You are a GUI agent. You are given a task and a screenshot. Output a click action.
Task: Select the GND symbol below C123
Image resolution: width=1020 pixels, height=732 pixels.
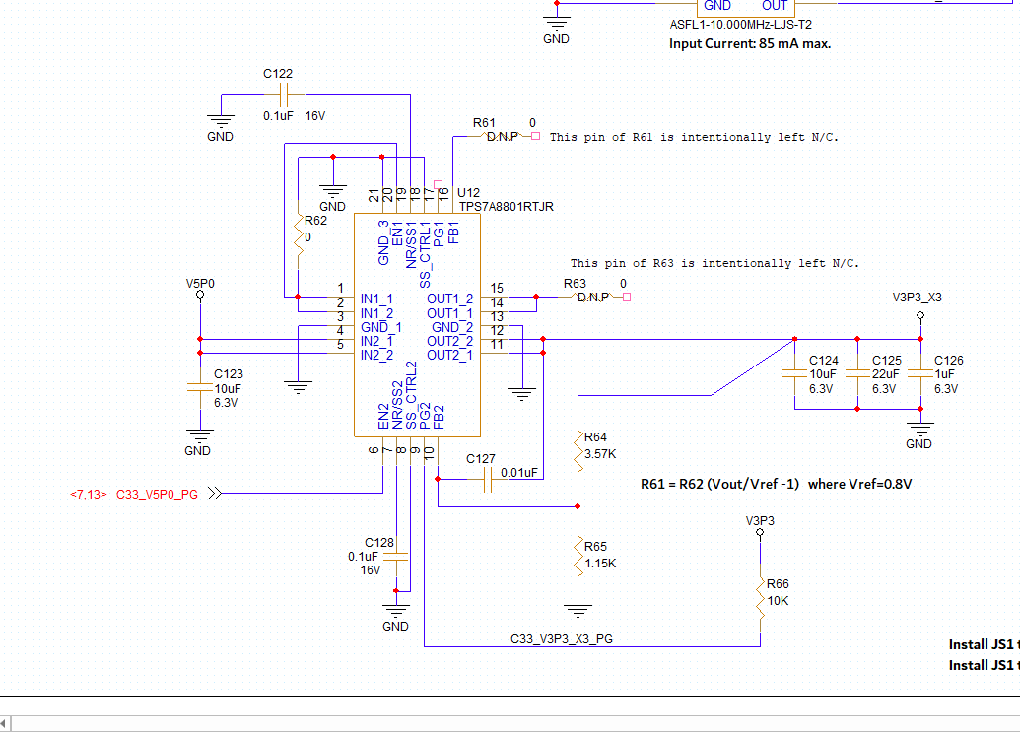[200, 434]
